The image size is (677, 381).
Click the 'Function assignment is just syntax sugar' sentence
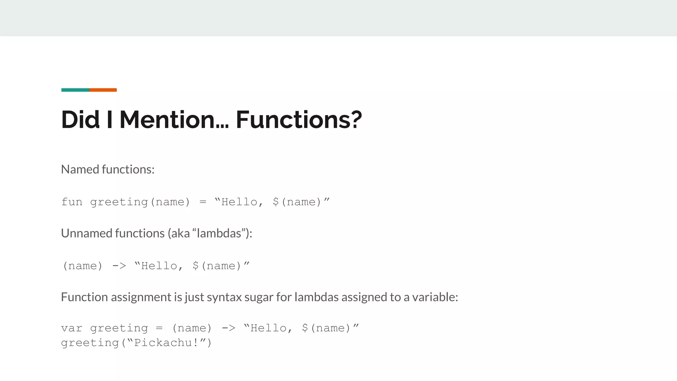coord(259,297)
